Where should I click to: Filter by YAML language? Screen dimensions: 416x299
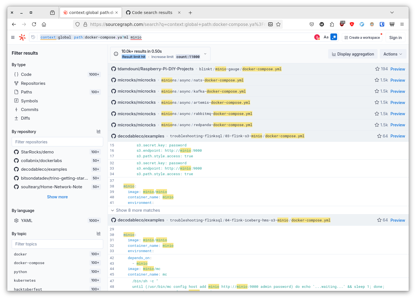[57, 221]
